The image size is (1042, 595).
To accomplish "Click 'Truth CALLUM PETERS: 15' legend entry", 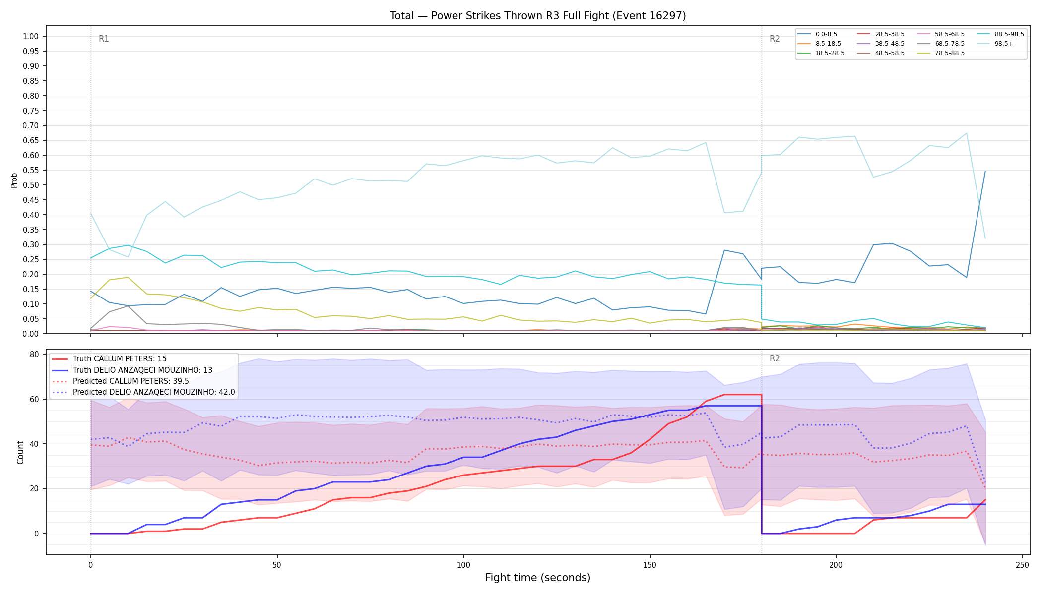I will (x=110, y=359).
